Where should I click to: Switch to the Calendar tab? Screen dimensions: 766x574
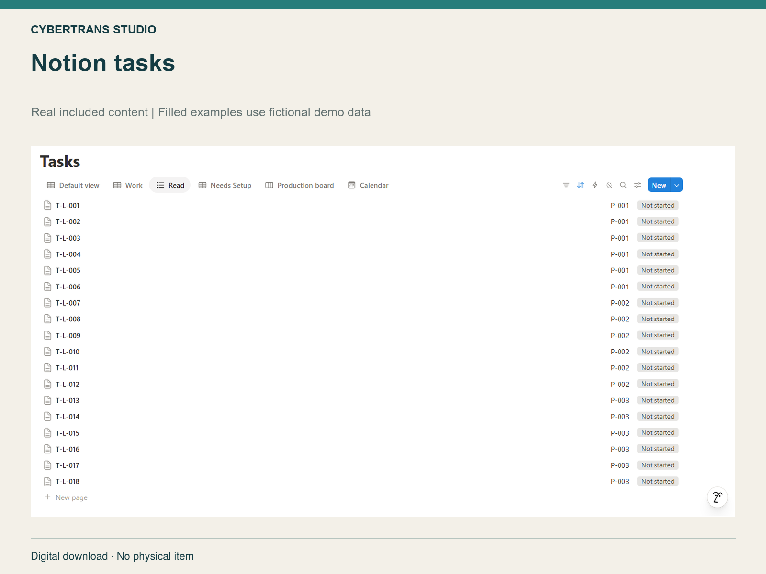(x=368, y=185)
